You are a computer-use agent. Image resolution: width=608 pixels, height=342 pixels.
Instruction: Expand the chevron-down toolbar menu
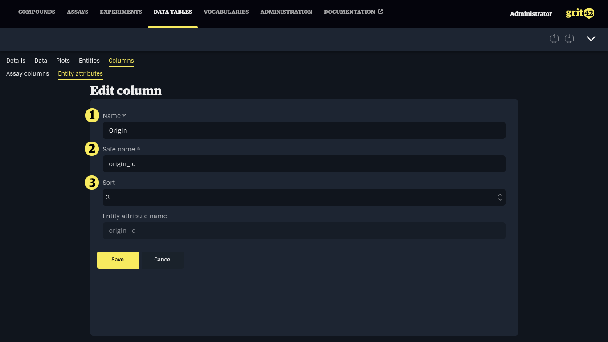(591, 39)
